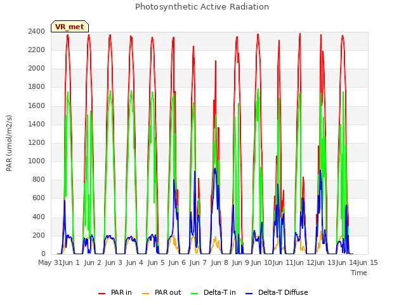Click the red PAR in legend swatch

click(x=101, y=294)
